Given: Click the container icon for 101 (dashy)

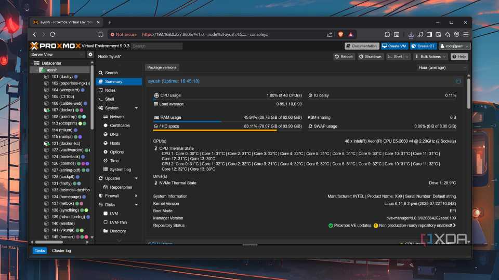Looking at the screenshot, I should point(46,77).
